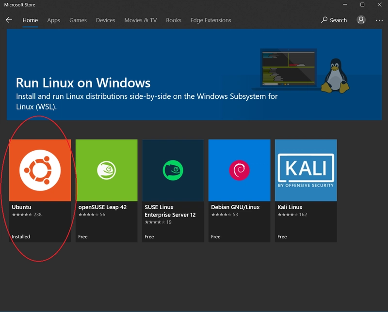388x312 pixels.
Task: Open the SUSE Linux Enterprise Server tile image
Action: click(173, 170)
